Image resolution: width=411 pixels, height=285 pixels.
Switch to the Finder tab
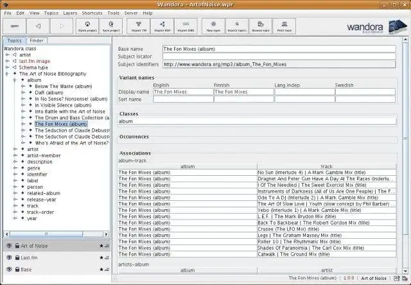[37, 40]
